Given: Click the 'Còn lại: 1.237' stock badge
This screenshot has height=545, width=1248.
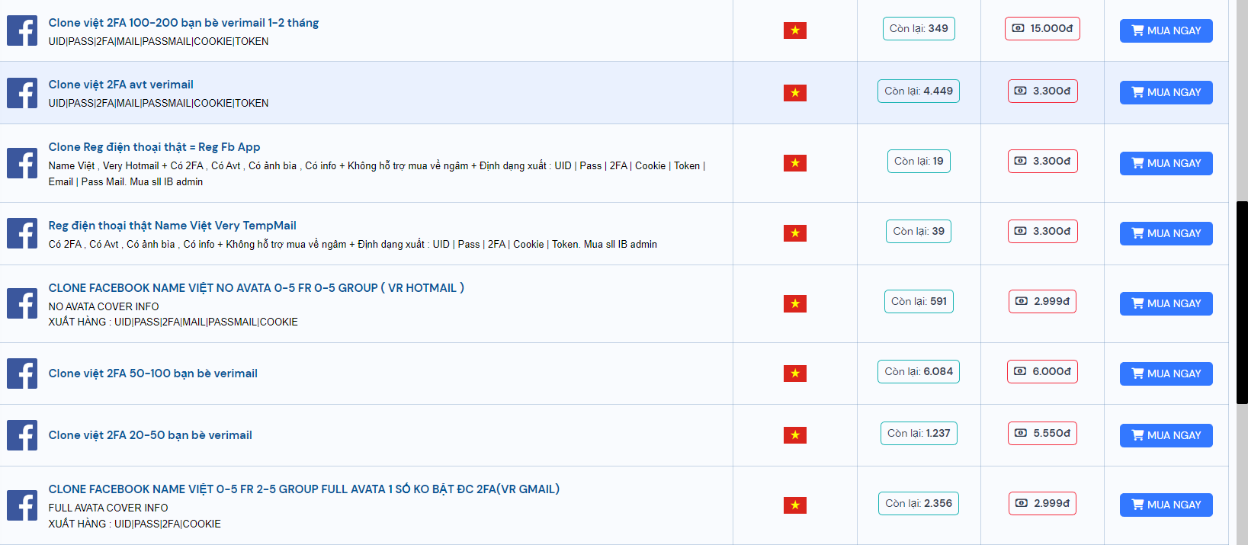Looking at the screenshot, I should (x=919, y=433).
